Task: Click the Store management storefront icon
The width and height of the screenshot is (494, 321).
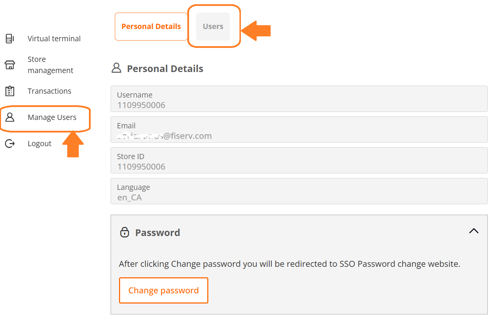Action: pos(10,65)
